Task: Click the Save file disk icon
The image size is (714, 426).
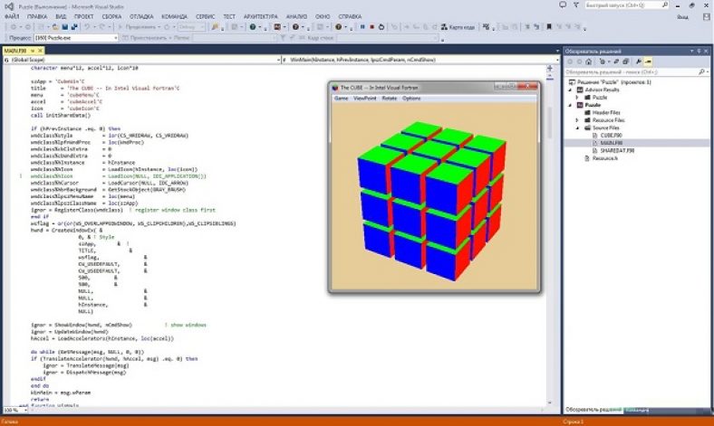Action: 65,27
